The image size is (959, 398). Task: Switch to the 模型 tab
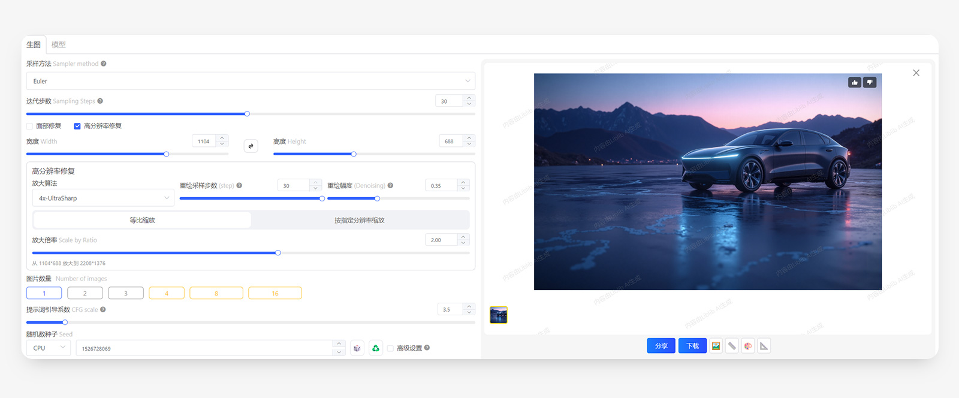tap(59, 44)
